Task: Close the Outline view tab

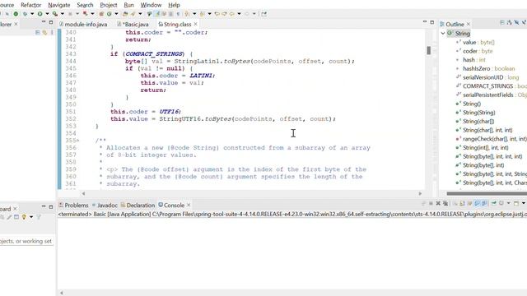Action: pos(469,24)
